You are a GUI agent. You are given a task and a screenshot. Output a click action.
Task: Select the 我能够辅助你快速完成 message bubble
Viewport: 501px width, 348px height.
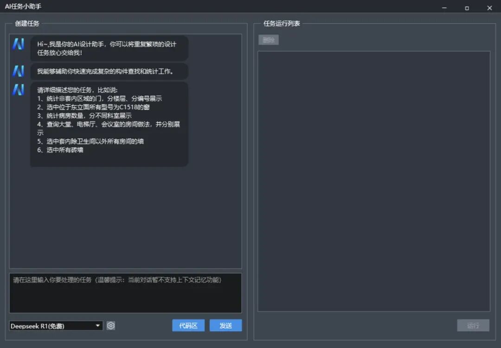click(x=109, y=71)
